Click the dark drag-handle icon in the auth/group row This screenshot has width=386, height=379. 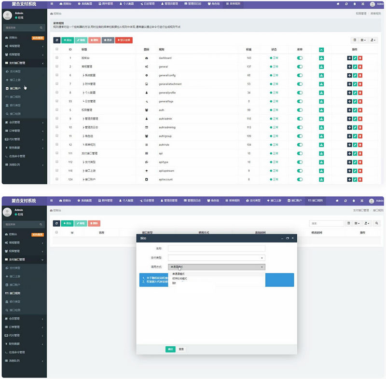[349, 136]
